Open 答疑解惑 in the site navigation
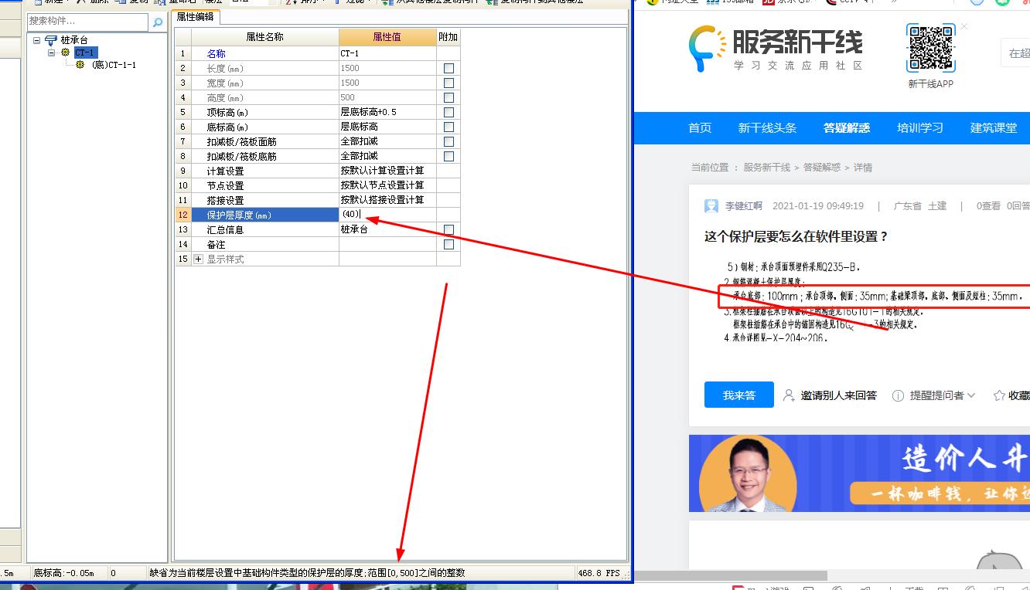Viewport: 1030px width, 590px height. 847,128
